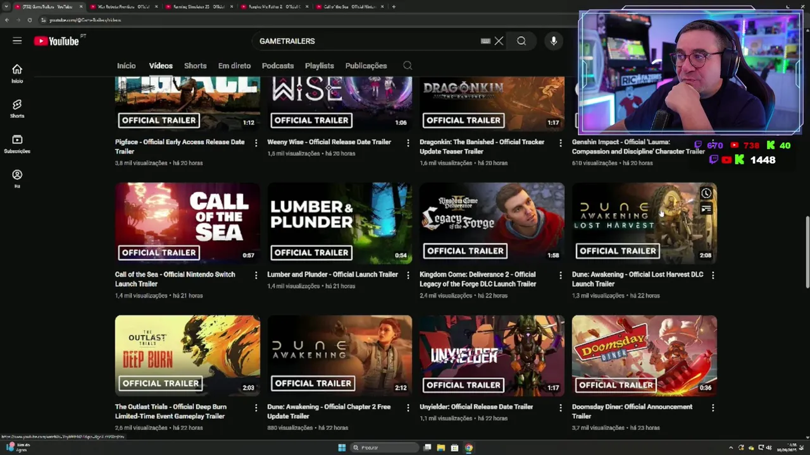Play the Unyielder thumbnail
The image size is (810, 455).
[492, 356]
